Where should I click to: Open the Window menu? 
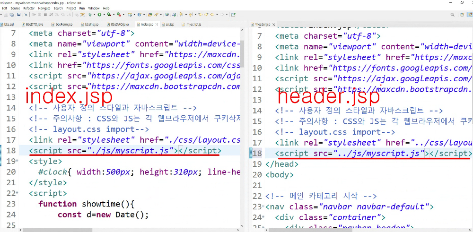(x=94, y=8)
